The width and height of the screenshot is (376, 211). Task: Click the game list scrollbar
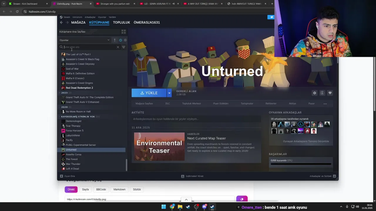tap(127, 165)
